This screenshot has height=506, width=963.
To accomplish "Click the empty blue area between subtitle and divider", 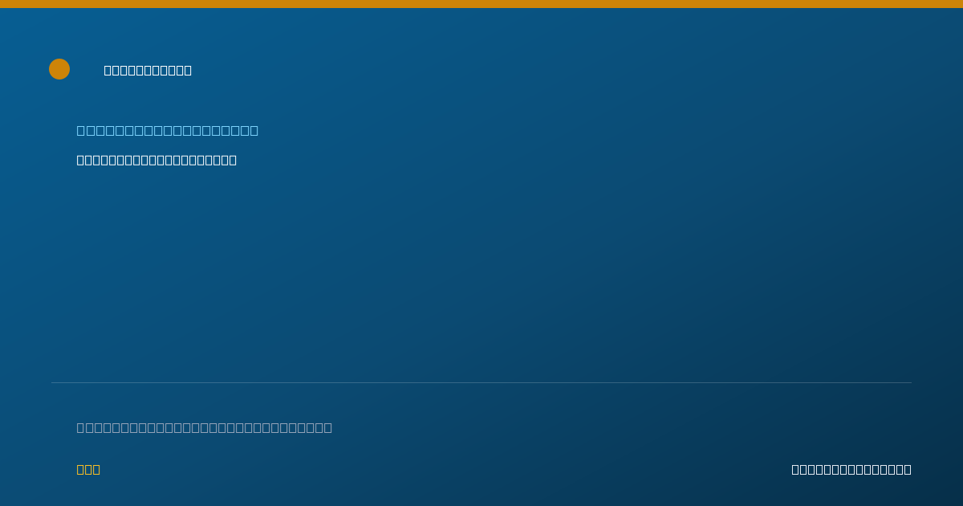I will click(481, 273).
